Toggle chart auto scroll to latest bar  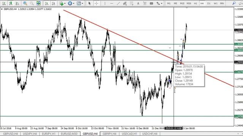tap(47, 3)
